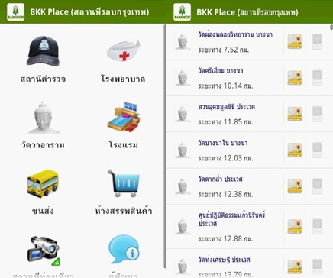Open the hospital nurse cap icon

pos(124,50)
